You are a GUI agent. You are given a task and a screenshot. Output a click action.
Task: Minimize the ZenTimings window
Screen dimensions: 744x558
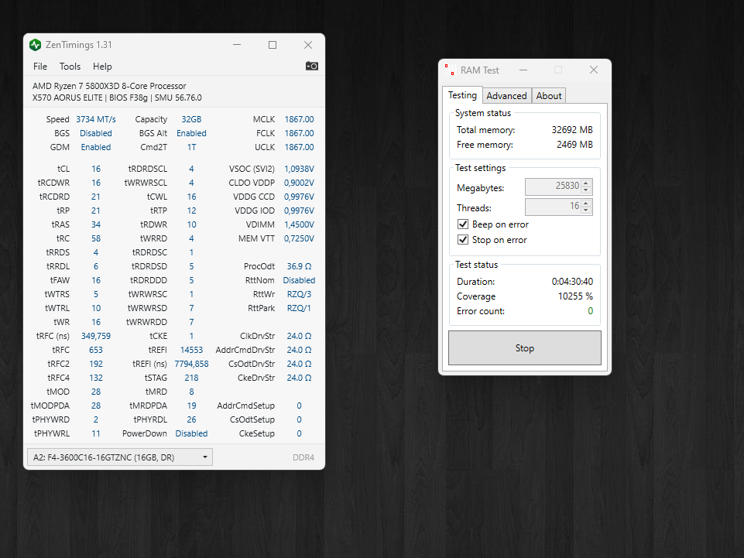[x=237, y=45]
